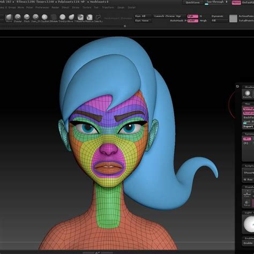Click Launch ZScene Mgr button
254x254 pixels.
[x=169, y=16]
